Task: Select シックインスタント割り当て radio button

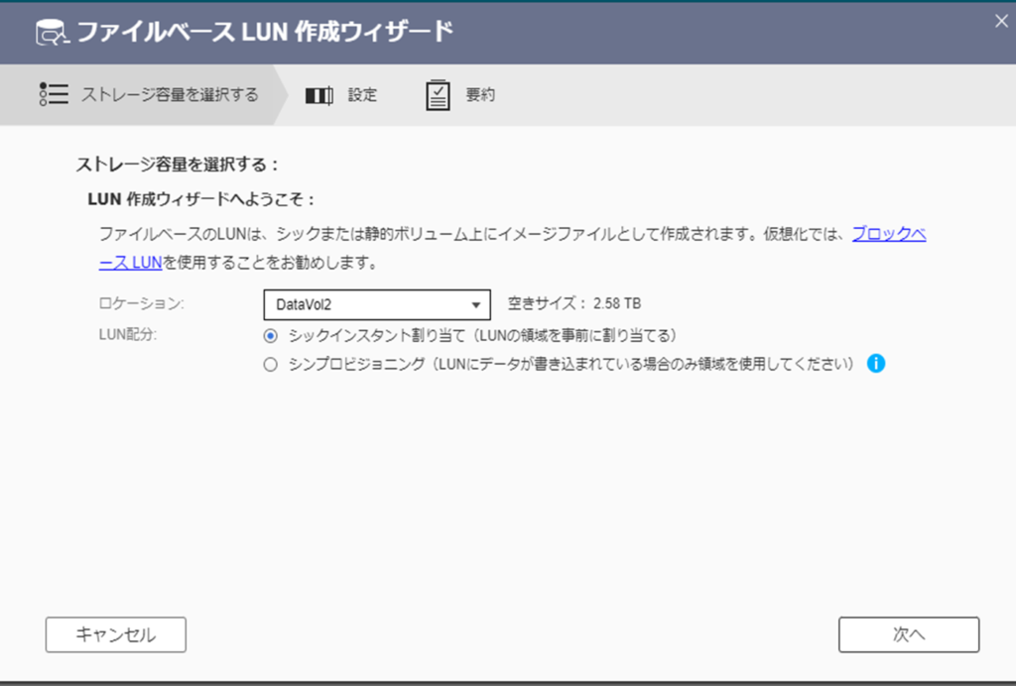Action: click(x=270, y=335)
